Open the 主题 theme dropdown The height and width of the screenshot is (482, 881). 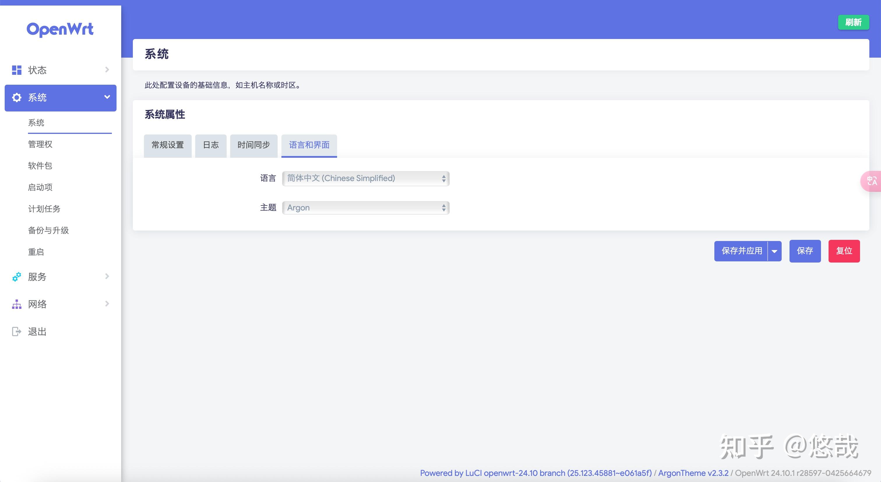365,207
